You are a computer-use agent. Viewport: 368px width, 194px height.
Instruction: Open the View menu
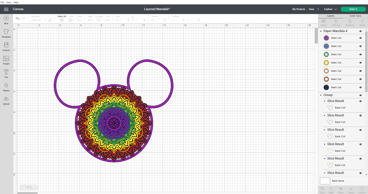[9, 2]
